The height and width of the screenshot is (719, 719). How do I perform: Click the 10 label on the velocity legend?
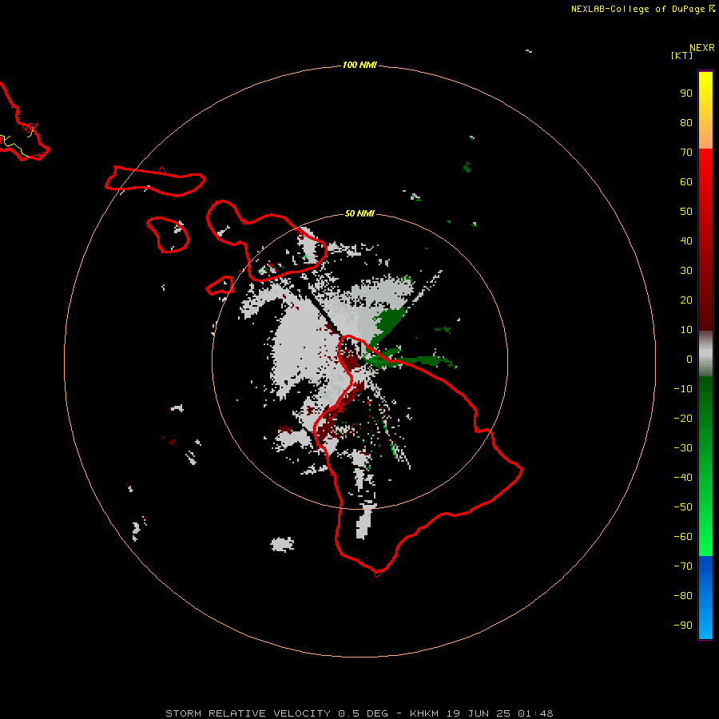tap(686, 330)
